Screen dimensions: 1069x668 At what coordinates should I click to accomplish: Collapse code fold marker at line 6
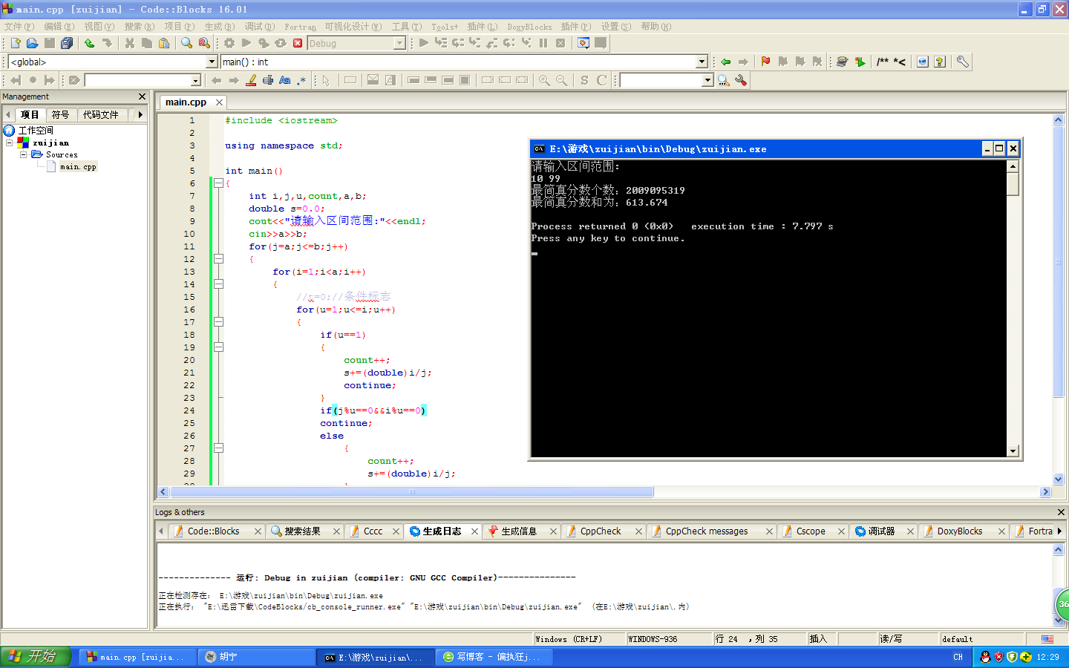pyautogui.click(x=218, y=183)
